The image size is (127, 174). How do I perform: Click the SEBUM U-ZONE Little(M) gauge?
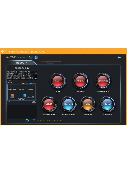point(49,104)
